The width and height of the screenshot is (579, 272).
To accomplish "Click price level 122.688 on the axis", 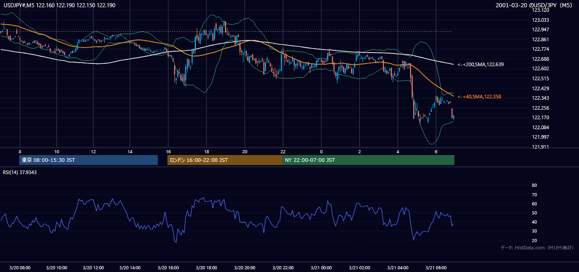I will coord(540,59).
